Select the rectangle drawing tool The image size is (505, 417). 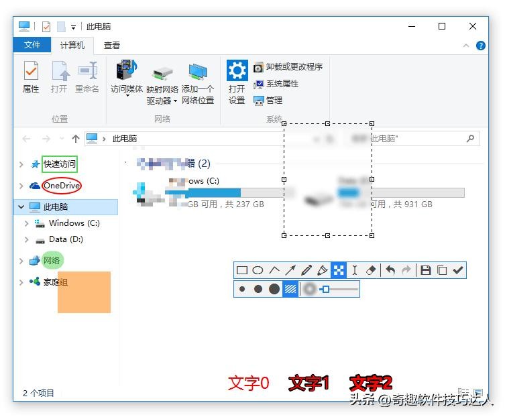[242, 270]
